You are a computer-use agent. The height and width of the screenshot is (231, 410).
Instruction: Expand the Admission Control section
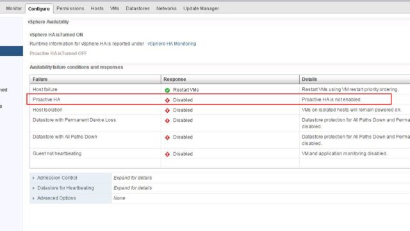click(33, 178)
